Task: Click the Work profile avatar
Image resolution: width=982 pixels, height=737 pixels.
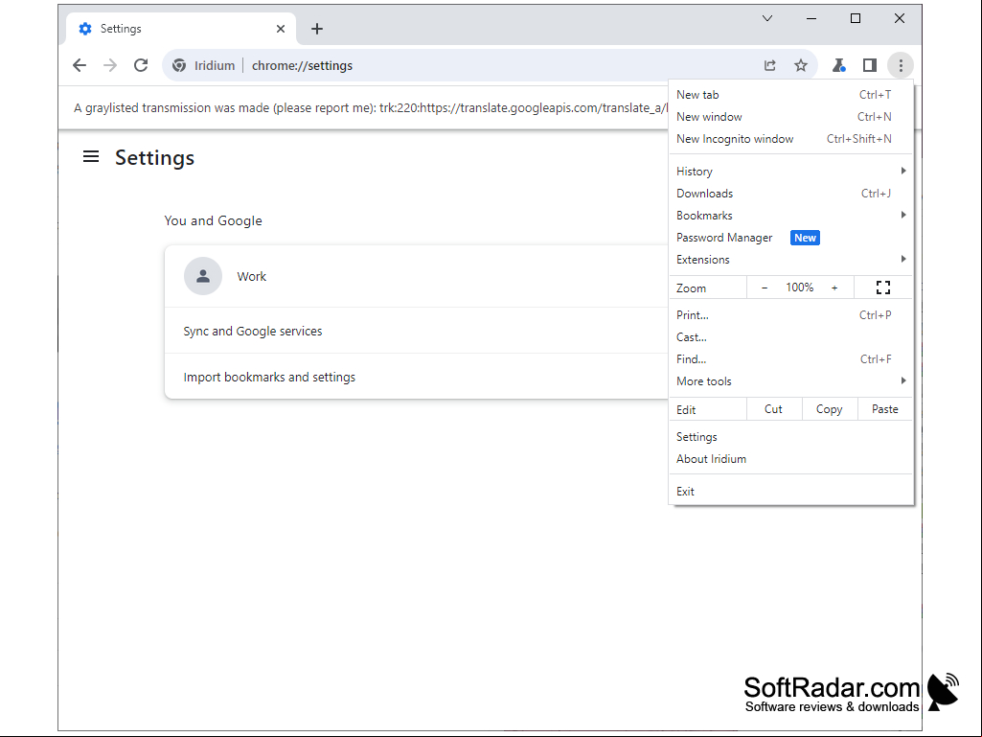Action: (x=203, y=276)
